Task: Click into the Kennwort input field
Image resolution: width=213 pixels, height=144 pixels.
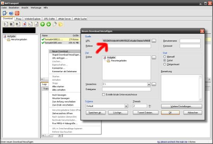Action: [190, 46]
